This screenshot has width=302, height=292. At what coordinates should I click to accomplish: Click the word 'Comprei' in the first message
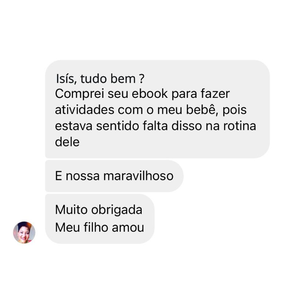coord(80,94)
